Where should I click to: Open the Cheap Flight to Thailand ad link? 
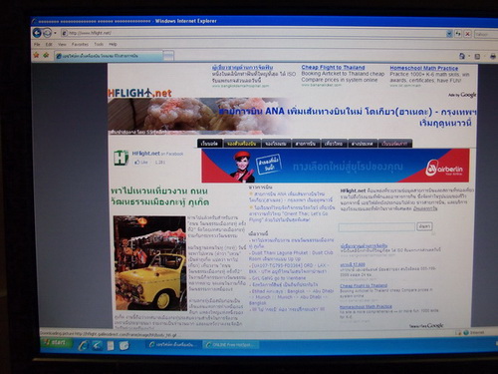333,67
